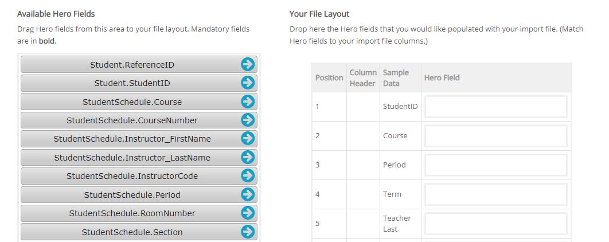The width and height of the screenshot is (609, 242).
Task: Click the Column Header cell in position 1
Action: pos(363,107)
